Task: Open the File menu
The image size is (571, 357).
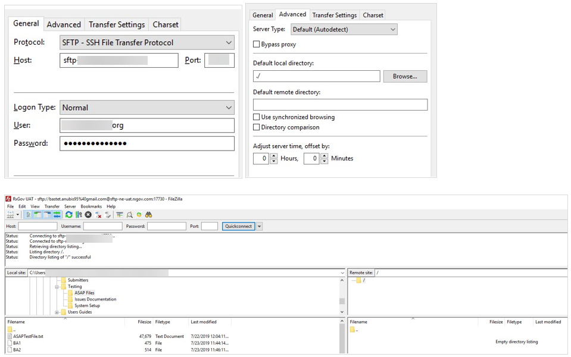Action: [x=10, y=206]
